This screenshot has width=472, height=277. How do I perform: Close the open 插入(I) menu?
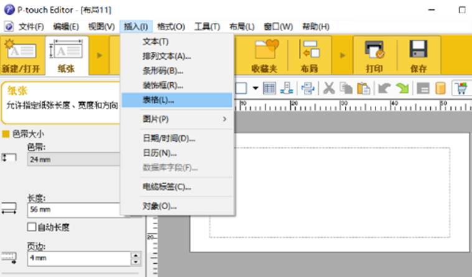136,27
